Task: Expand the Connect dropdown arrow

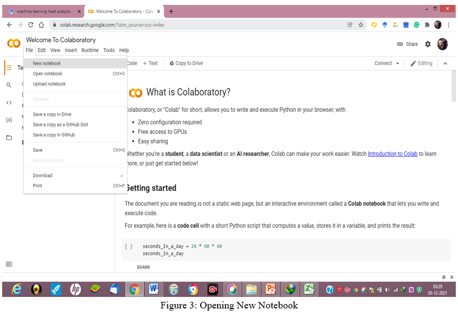Action: pyautogui.click(x=398, y=64)
